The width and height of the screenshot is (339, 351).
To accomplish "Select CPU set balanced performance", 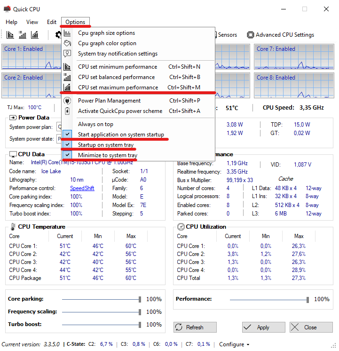I will [138, 77].
